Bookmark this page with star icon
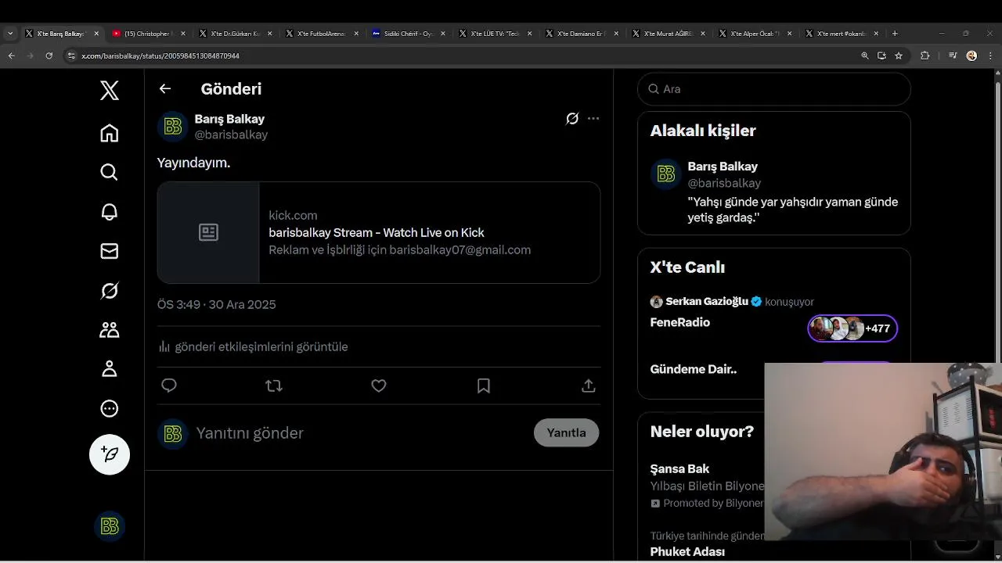This screenshot has width=1002, height=563. 899,56
